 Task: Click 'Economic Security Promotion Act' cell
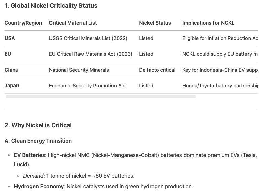(87, 86)
